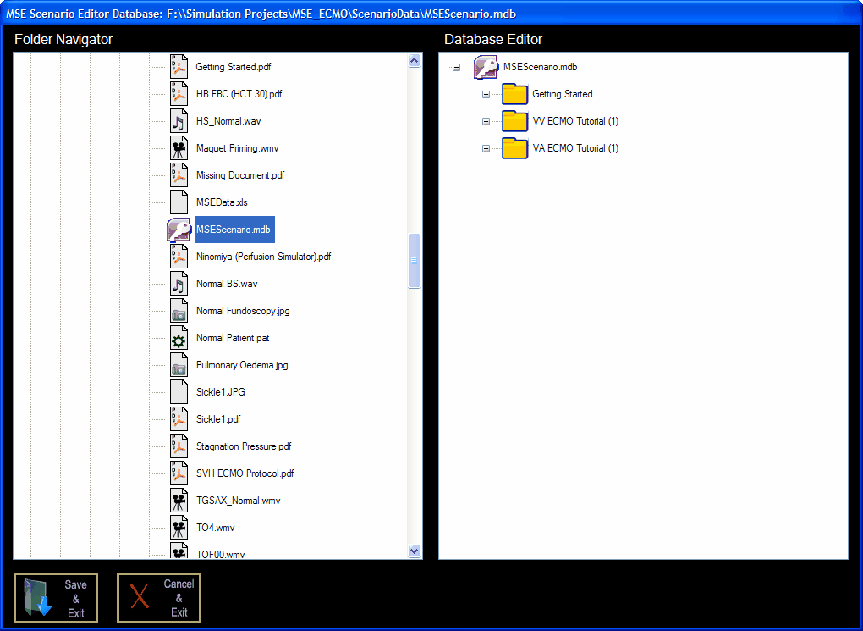Image resolution: width=863 pixels, height=631 pixels.
Task: Click the image icon for Normal Fundoscopy.jpg
Action: pyautogui.click(x=179, y=311)
